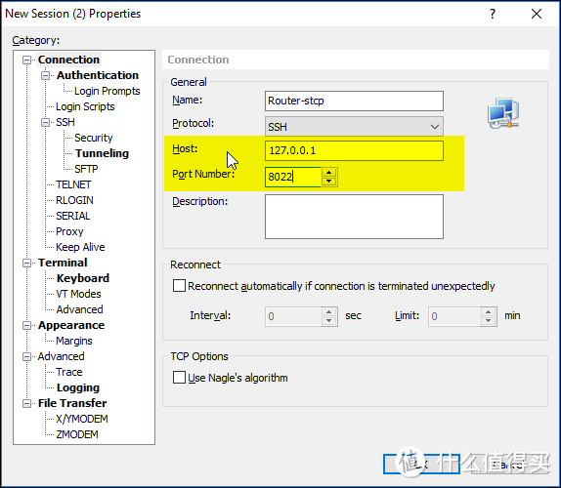This screenshot has width=561, height=488.
Task: Open the Protocol SSH dropdown
Action: tap(354, 127)
